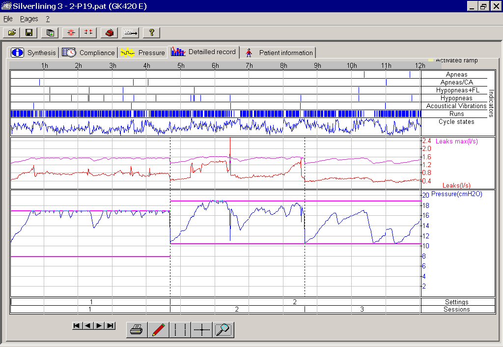Click the Sessions row label

[456, 310]
